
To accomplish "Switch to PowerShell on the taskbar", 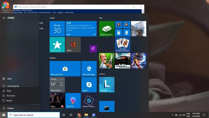I will pyautogui.click(x=94, y=115).
